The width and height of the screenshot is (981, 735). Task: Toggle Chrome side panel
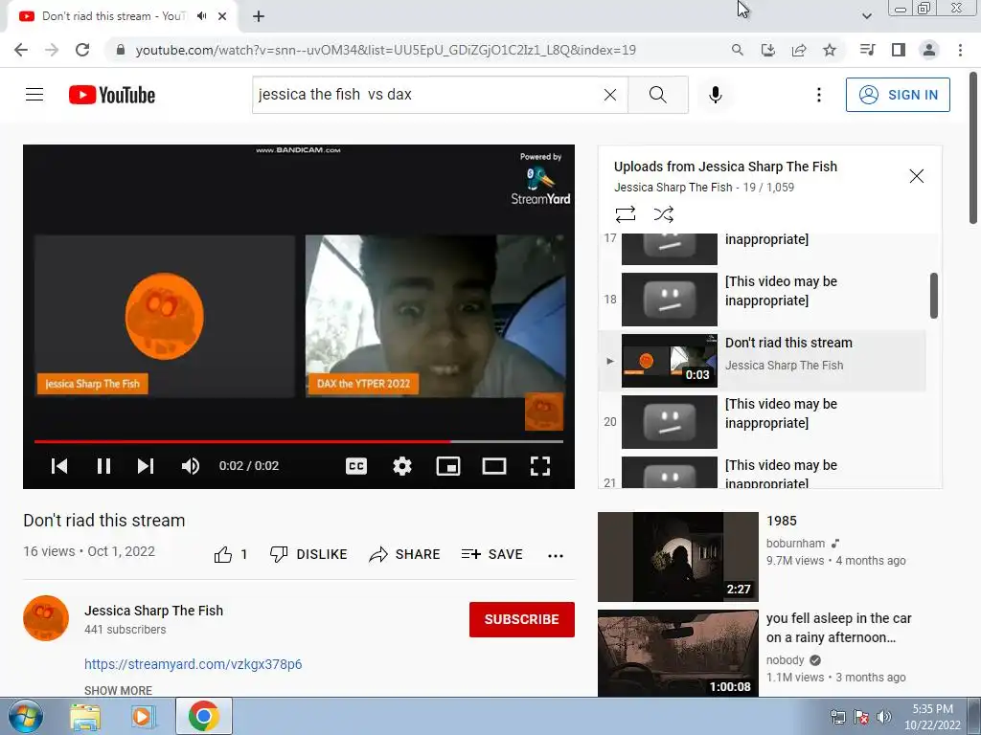[899, 50]
